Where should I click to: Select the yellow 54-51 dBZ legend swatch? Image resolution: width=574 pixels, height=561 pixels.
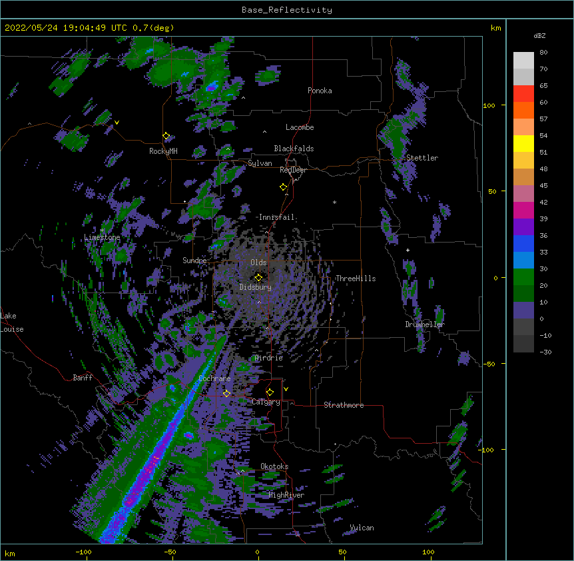[523, 143]
